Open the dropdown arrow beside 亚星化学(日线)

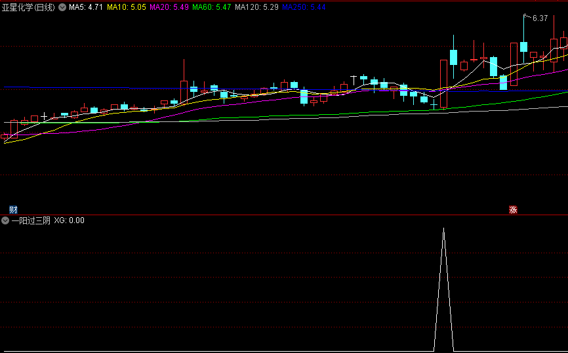coord(62,7)
